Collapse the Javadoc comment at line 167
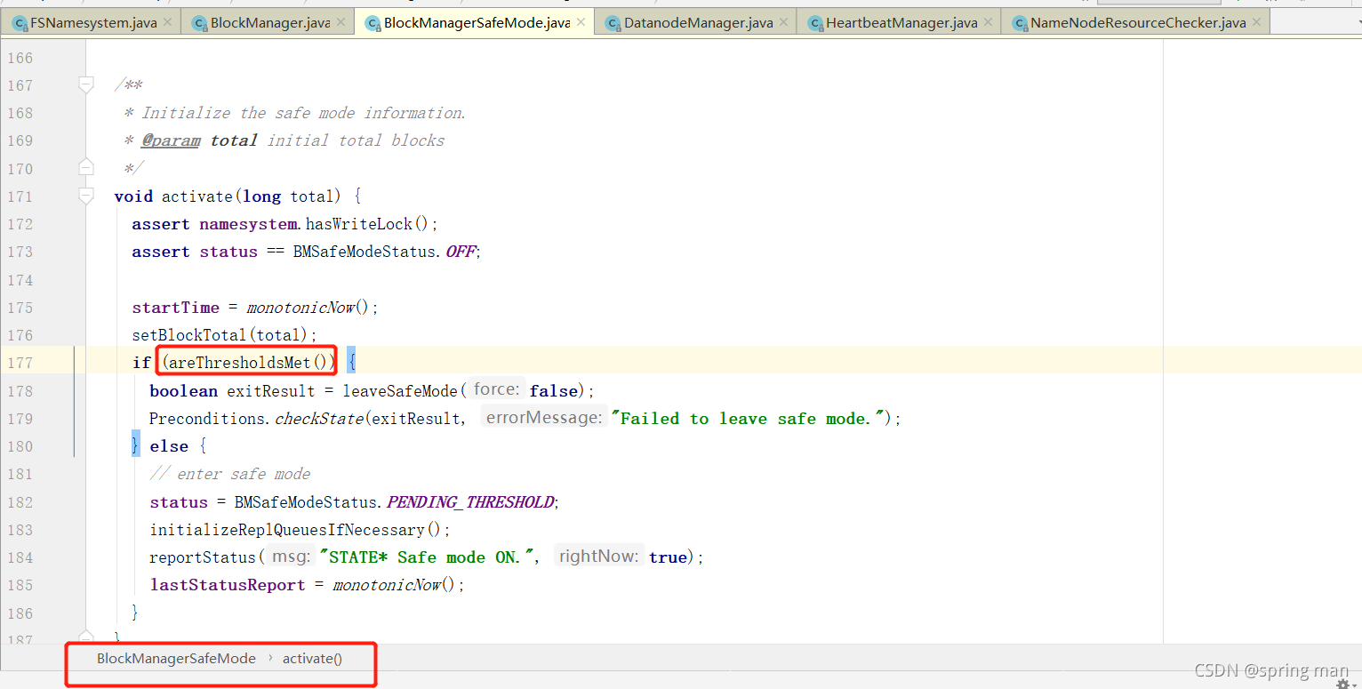 pos(86,85)
